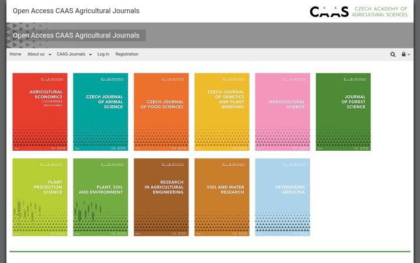The height and width of the screenshot is (263, 420).
Task: Click the gray banner title Open Access CAAS Agricultural Journals
Action: coord(76,36)
